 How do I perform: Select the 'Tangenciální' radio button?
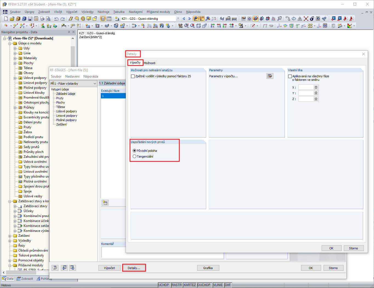(134, 156)
